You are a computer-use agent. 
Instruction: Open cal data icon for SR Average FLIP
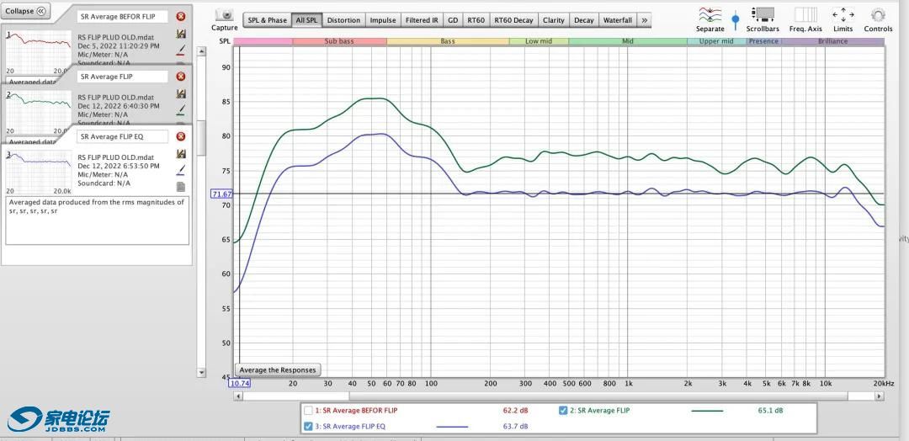(x=181, y=94)
